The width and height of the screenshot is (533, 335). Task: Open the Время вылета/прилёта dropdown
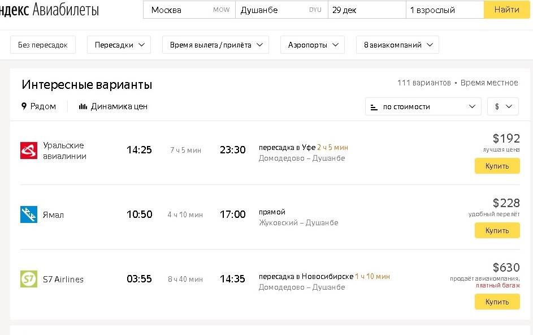pos(215,45)
